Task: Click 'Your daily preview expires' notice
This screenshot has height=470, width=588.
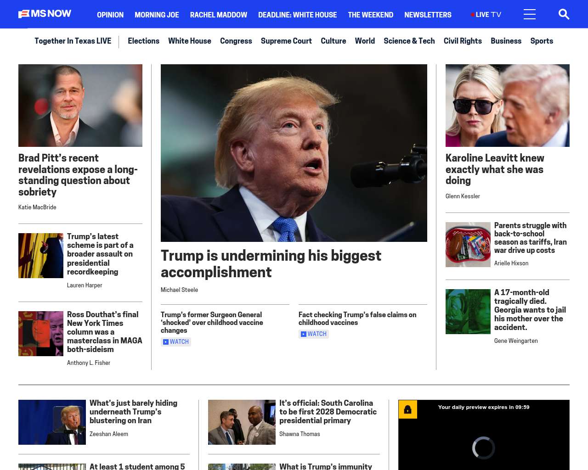Action: click(484, 407)
